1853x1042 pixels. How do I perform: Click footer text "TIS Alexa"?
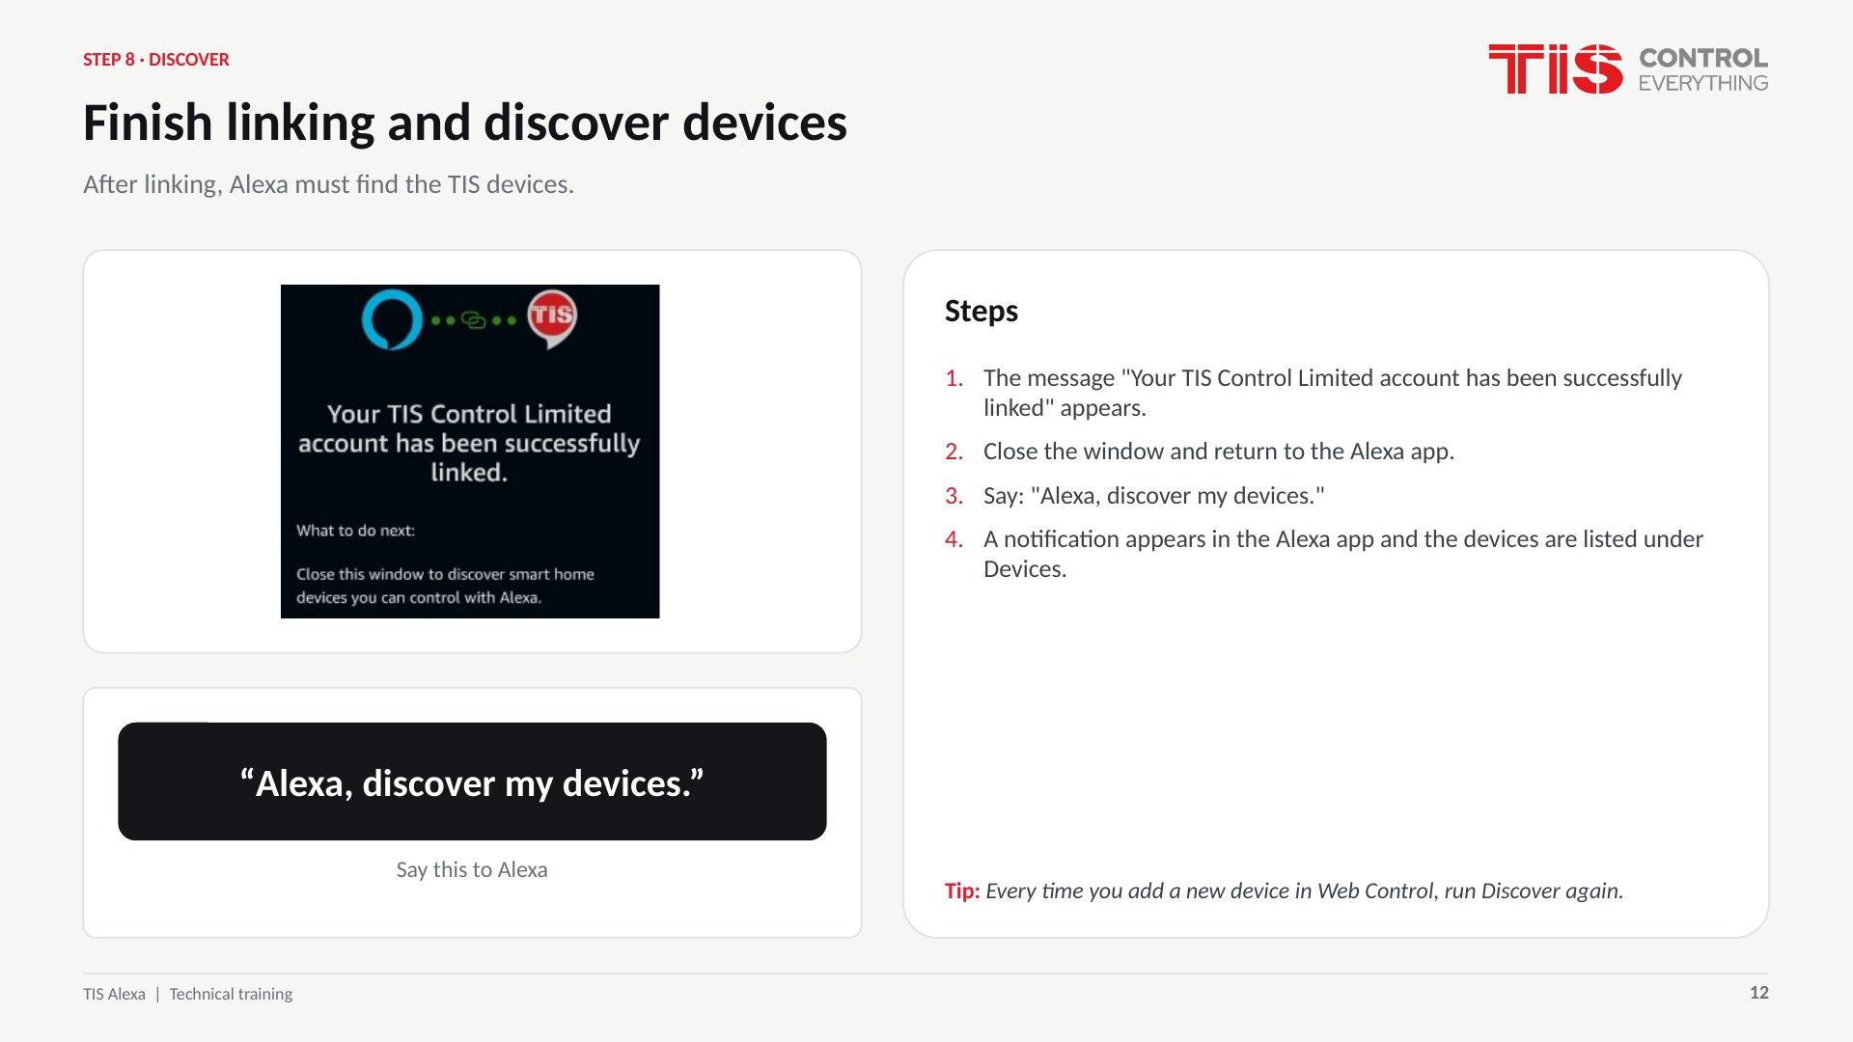coord(114,994)
